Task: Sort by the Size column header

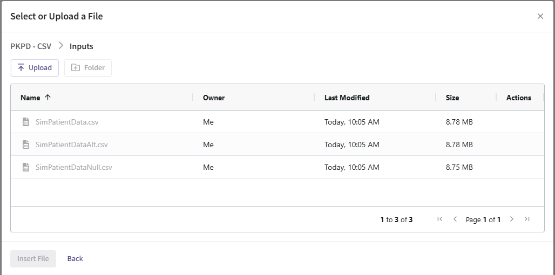Action: click(x=452, y=98)
